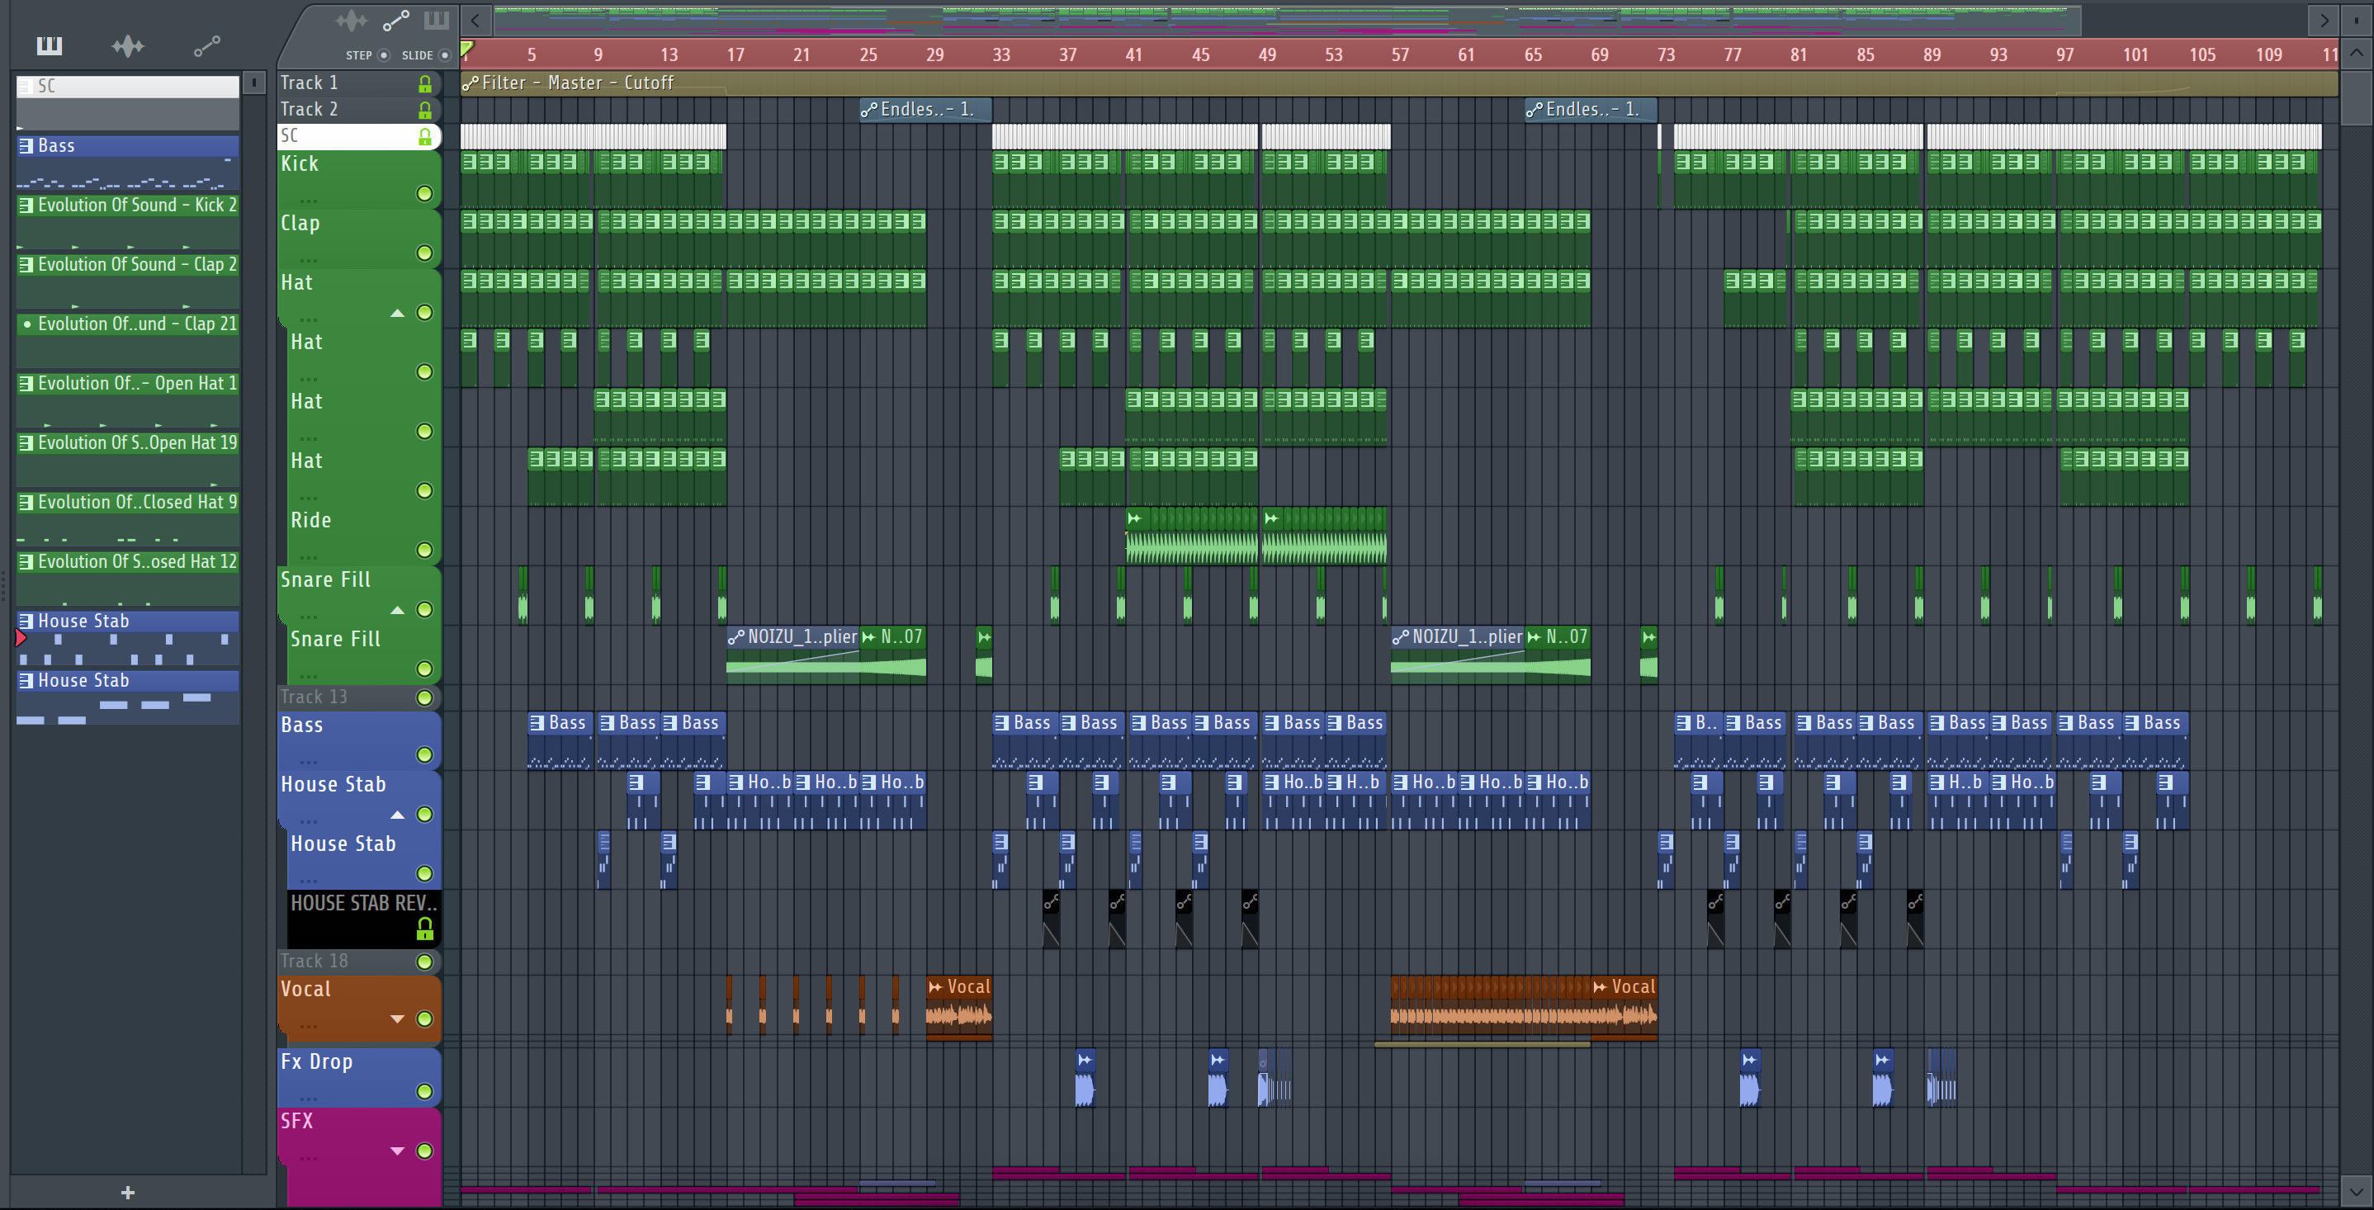Mute the Bass track
This screenshot has width=2374, height=1210.
[425, 754]
